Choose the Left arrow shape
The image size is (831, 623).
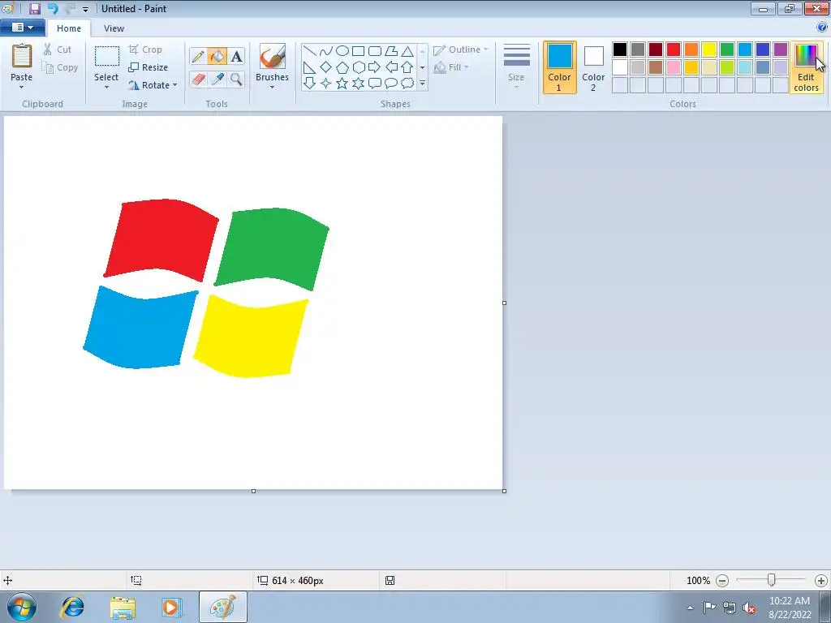point(391,67)
